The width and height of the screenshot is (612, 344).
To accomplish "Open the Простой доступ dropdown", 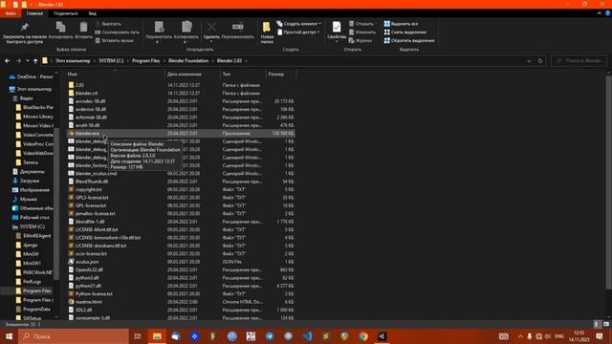I will (x=298, y=32).
